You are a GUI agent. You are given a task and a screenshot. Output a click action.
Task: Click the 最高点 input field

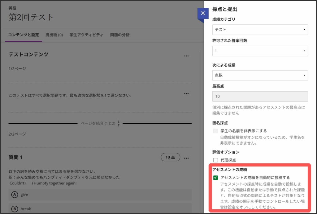260,97
